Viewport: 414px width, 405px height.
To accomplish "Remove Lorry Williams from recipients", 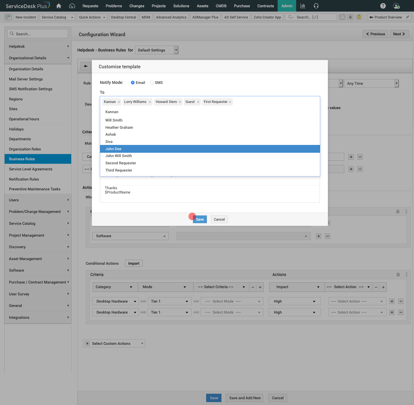I will [x=150, y=102].
